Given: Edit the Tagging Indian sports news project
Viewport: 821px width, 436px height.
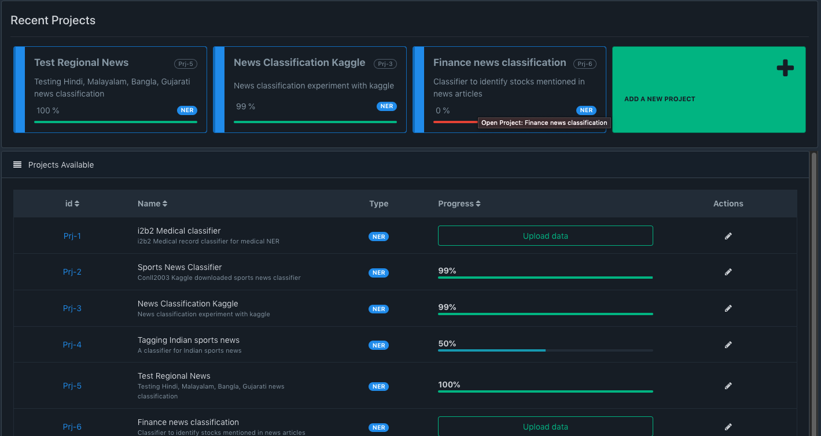Looking at the screenshot, I should tap(728, 344).
